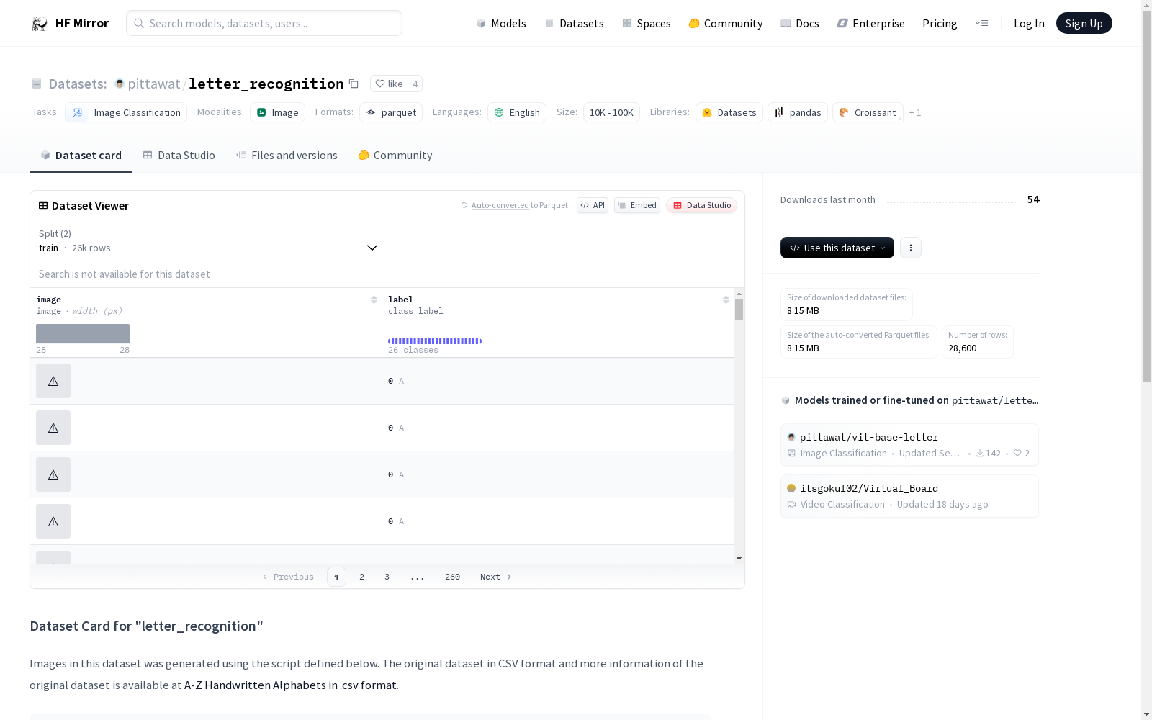Open the Datasets navigation item
Image resolution: width=1152 pixels, height=720 pixels.
pyautogui.click(x=574, y=23)
